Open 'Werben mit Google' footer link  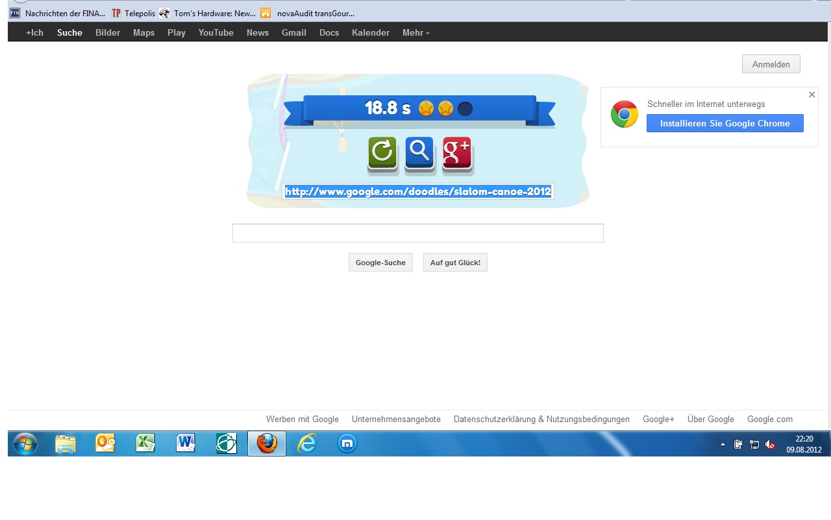pos(303,420)
